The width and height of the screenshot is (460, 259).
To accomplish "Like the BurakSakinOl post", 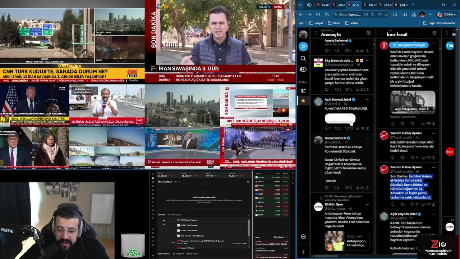I will pyautogui.click(x=347, y=187).
